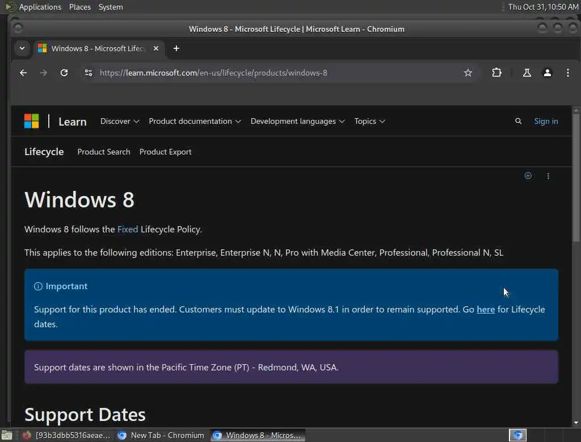Click the Pacific Time Zone notice text

(186, 368)
